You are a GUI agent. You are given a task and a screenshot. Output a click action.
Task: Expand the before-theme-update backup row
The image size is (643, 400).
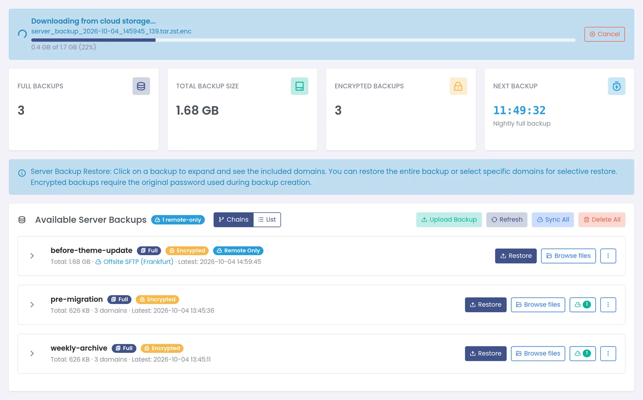point(32,256)
